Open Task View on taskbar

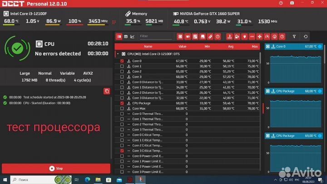tap(77, 179)
